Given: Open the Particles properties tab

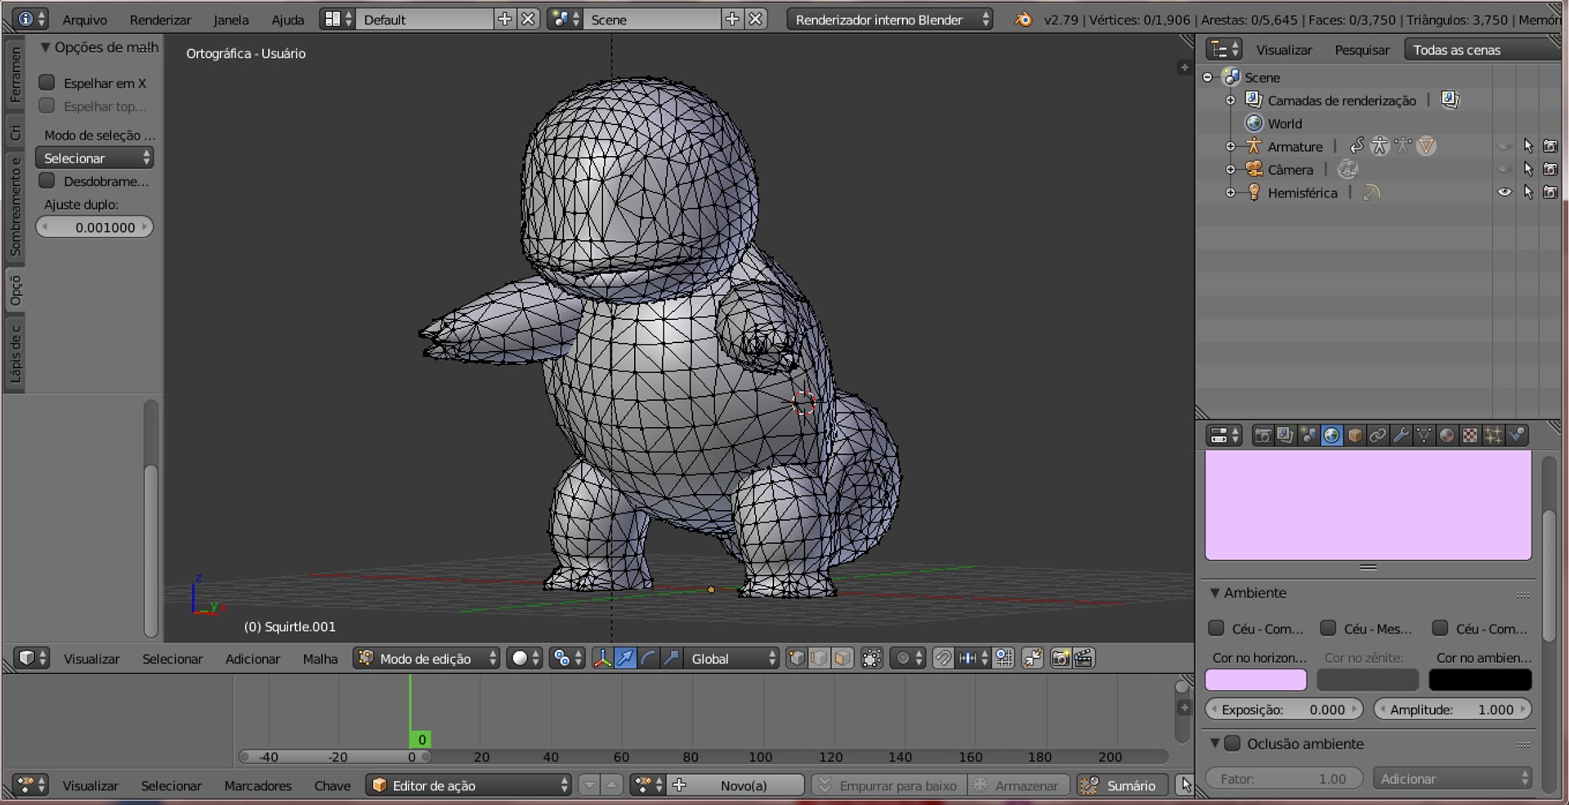Looking at the screenshot, I should coord(1493,436).
